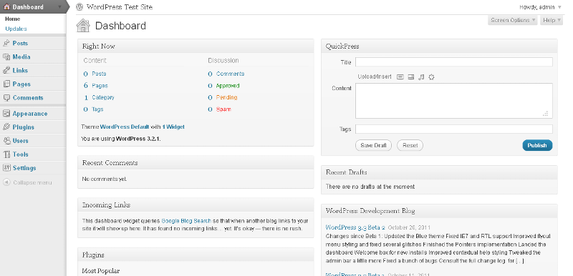Open the WordPress Default theme link
The width and height of the screenshot is (573, 276).
pos(124,127)
